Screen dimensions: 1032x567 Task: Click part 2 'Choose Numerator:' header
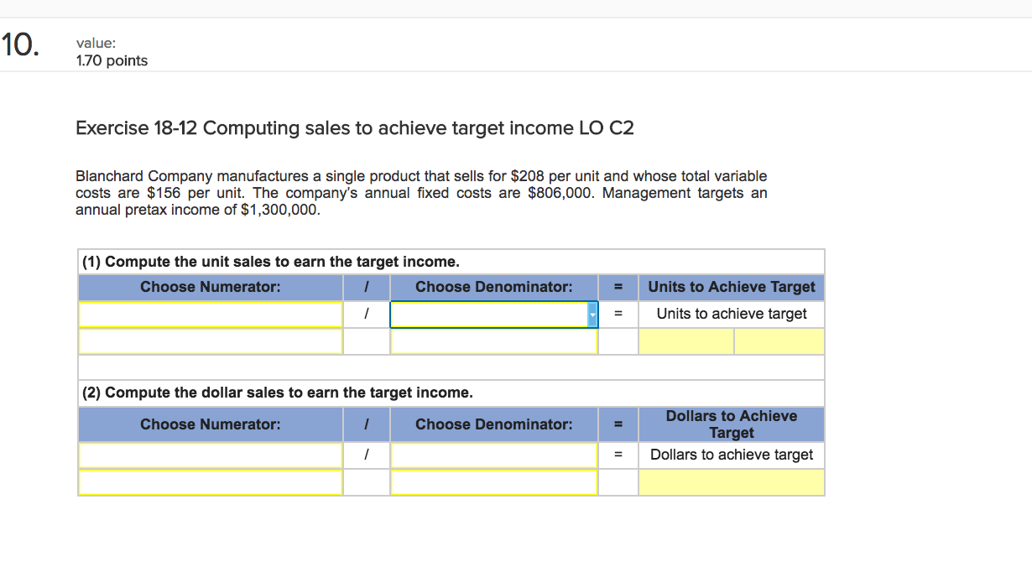point(211,424)
